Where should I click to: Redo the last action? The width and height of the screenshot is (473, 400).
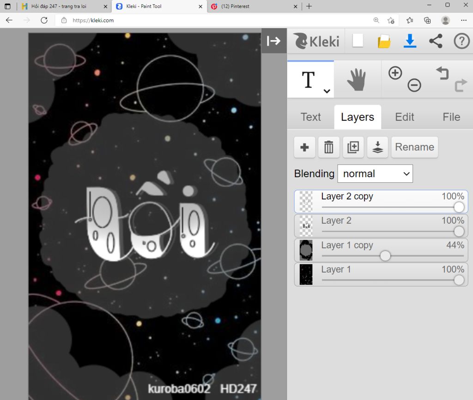pyautogui.click(x=461, y=85)
